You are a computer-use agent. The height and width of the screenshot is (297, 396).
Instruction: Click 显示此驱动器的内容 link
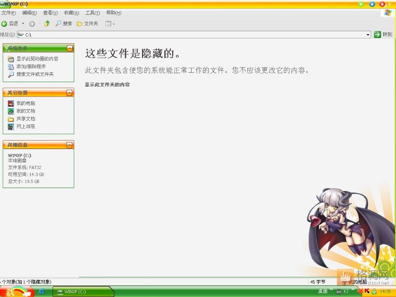pyautogui.click(x=38, y=59)
